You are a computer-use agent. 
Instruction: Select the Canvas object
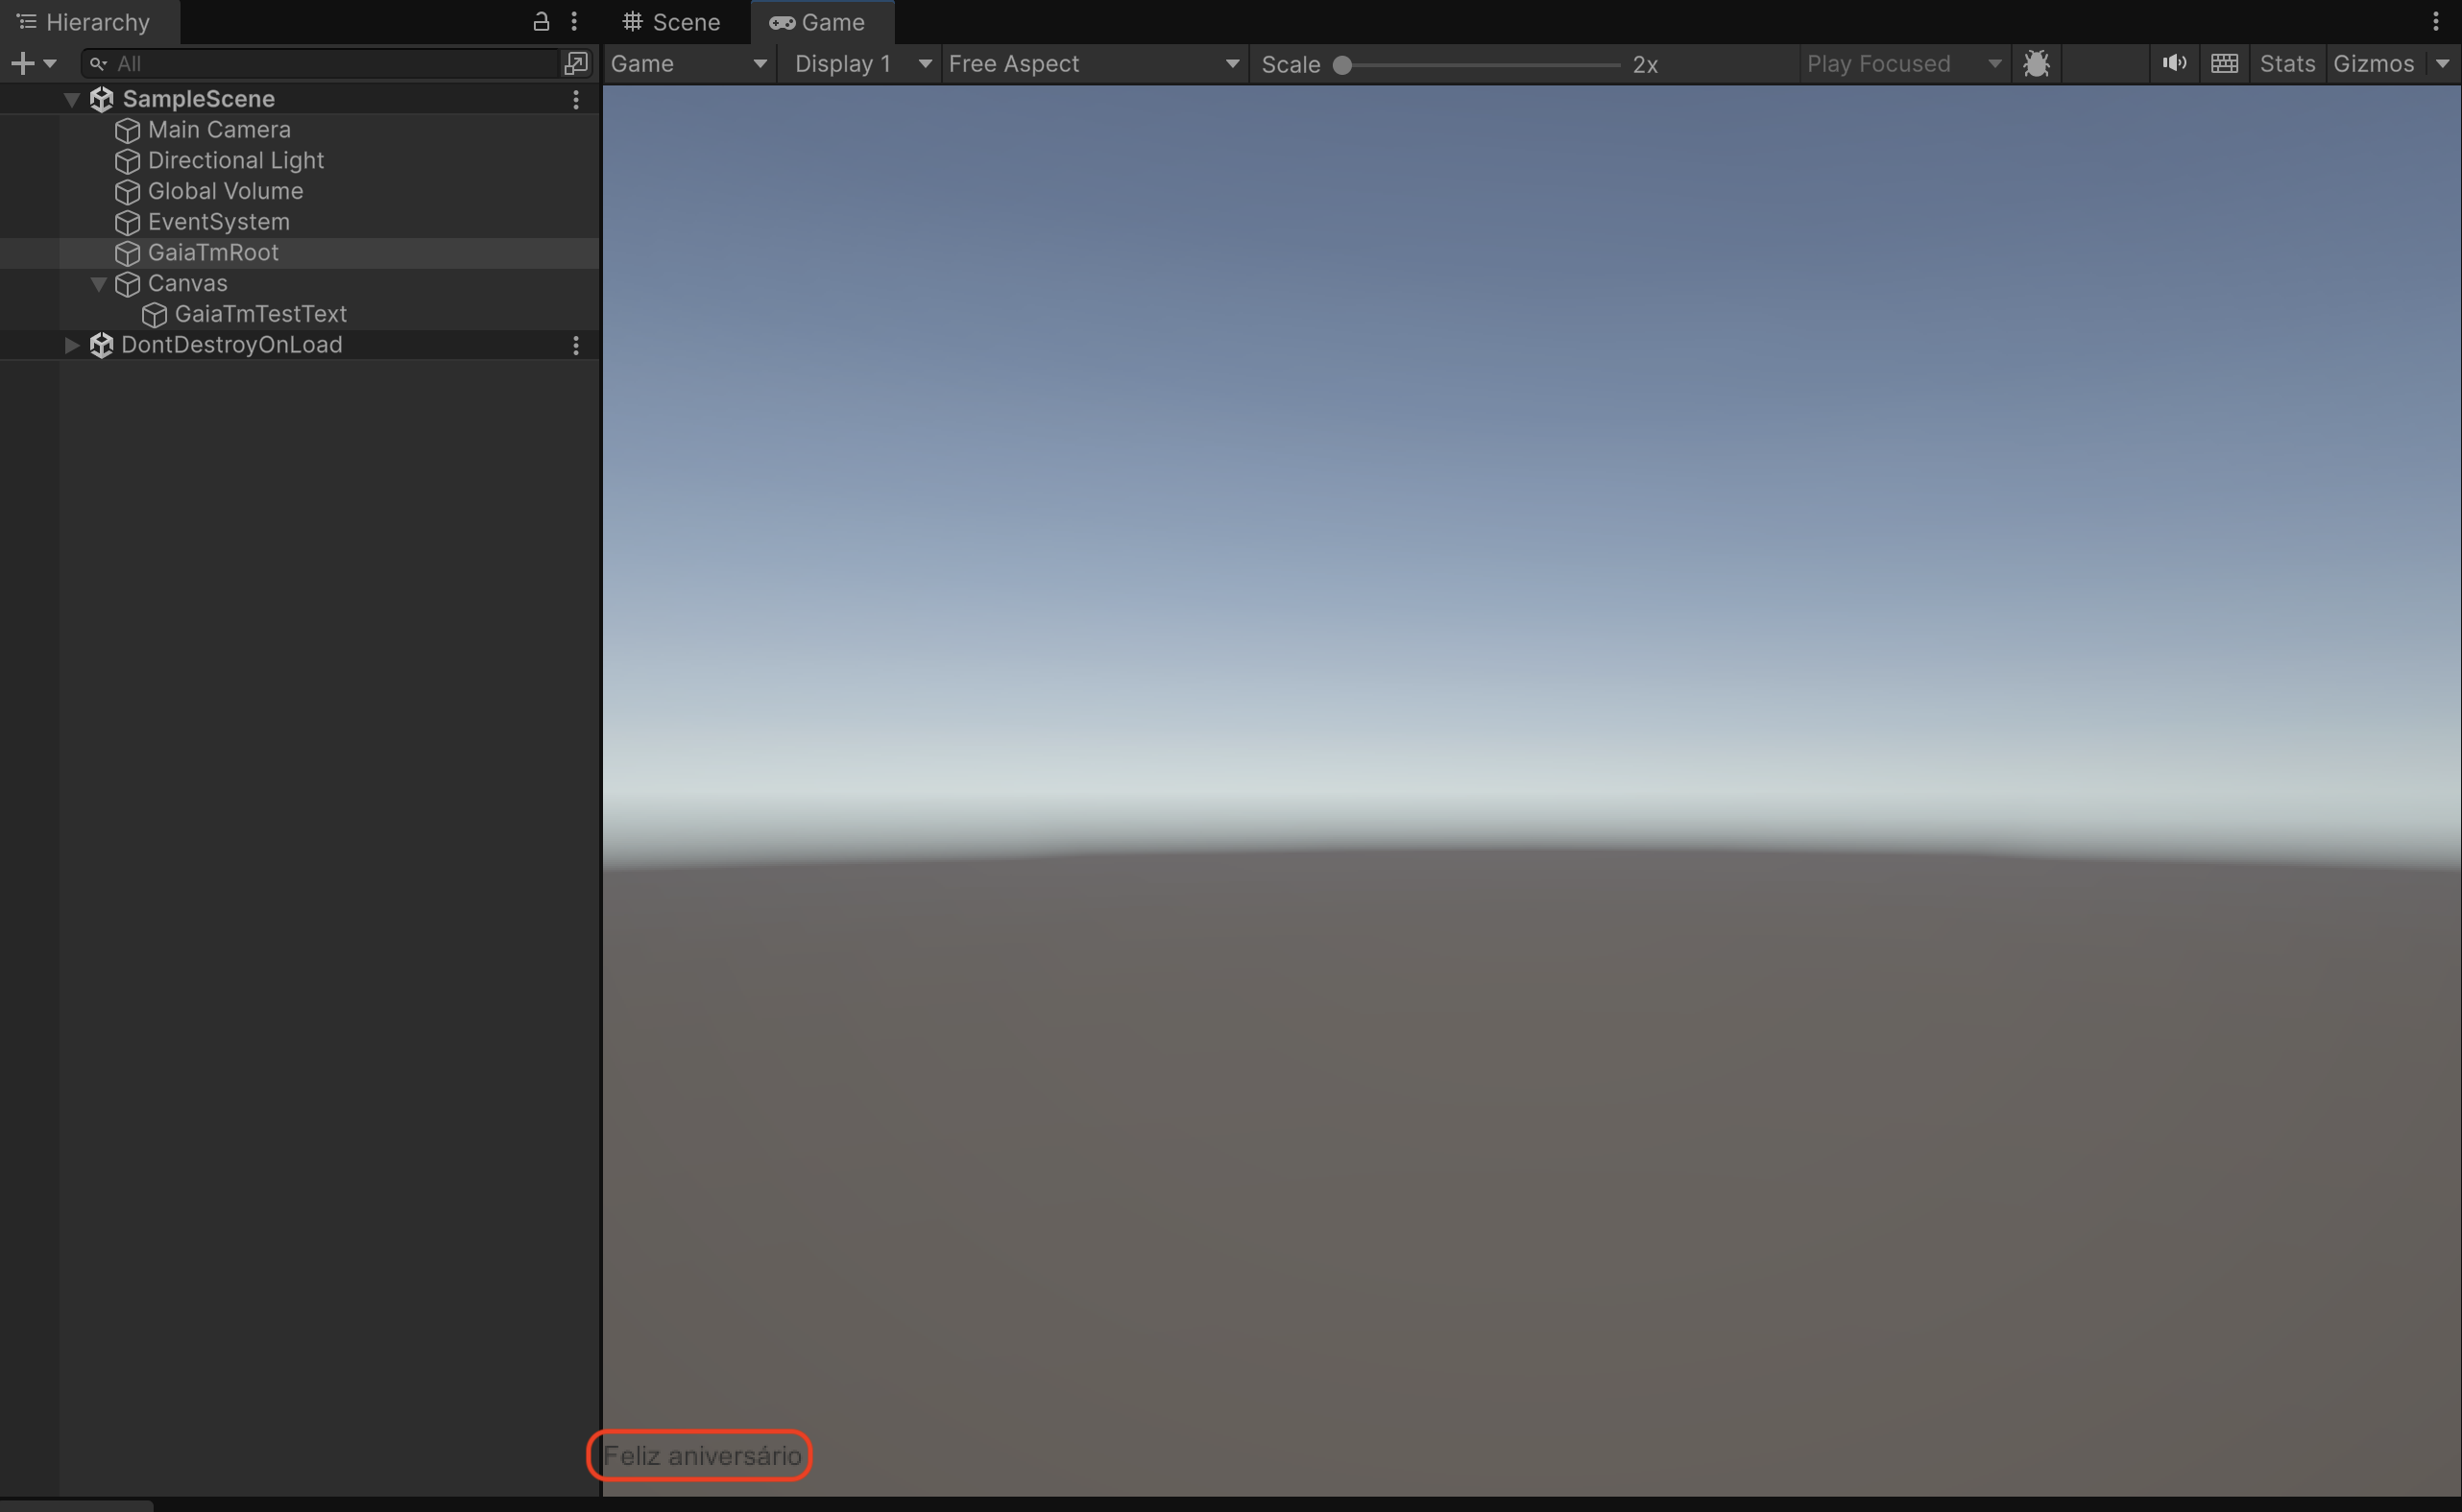tap(187, 283)
